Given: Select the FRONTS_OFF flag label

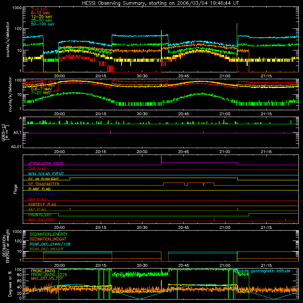Looking at the screenshot, I should tap(40, 215).
